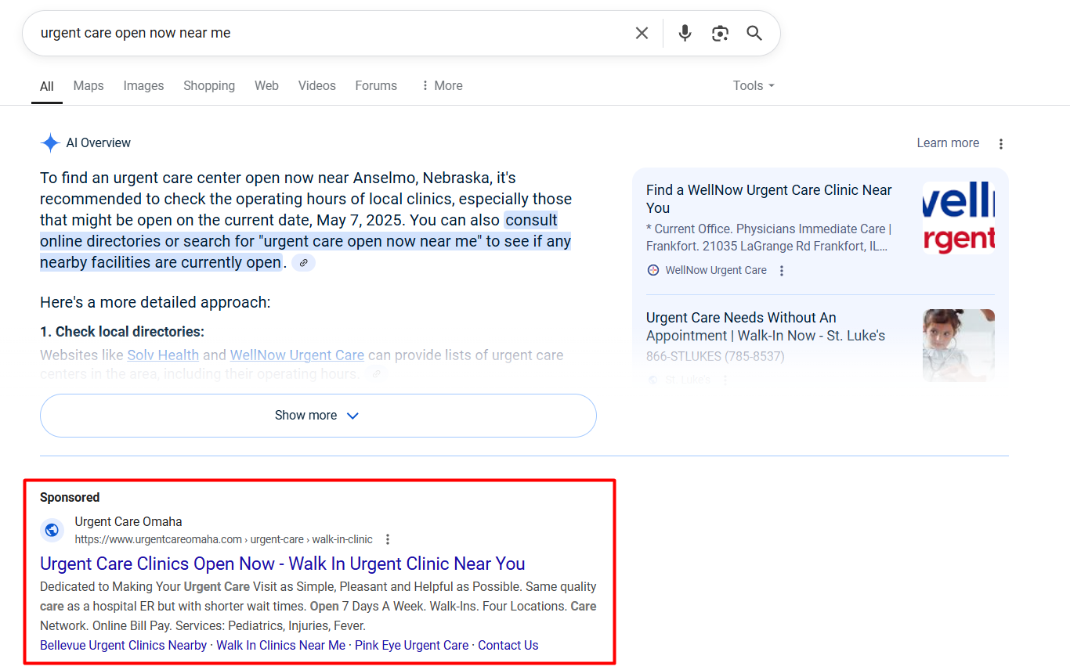Open the Contact Us sitelink

coord(508,646)
